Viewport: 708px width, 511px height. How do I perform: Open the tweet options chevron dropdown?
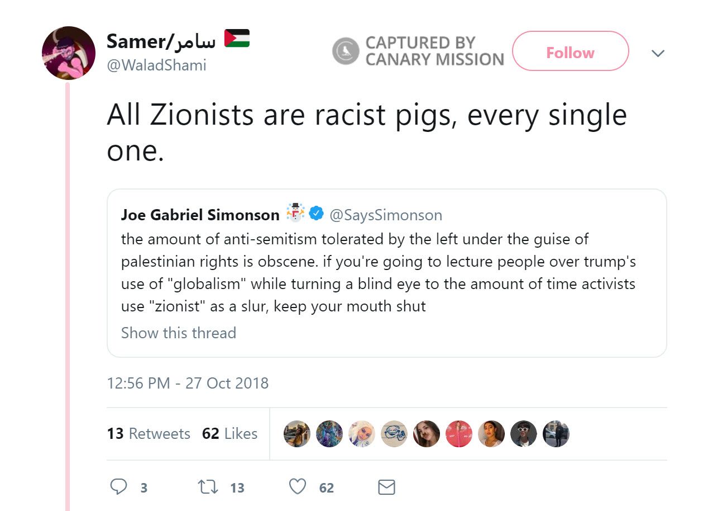[x=658, y=53]
